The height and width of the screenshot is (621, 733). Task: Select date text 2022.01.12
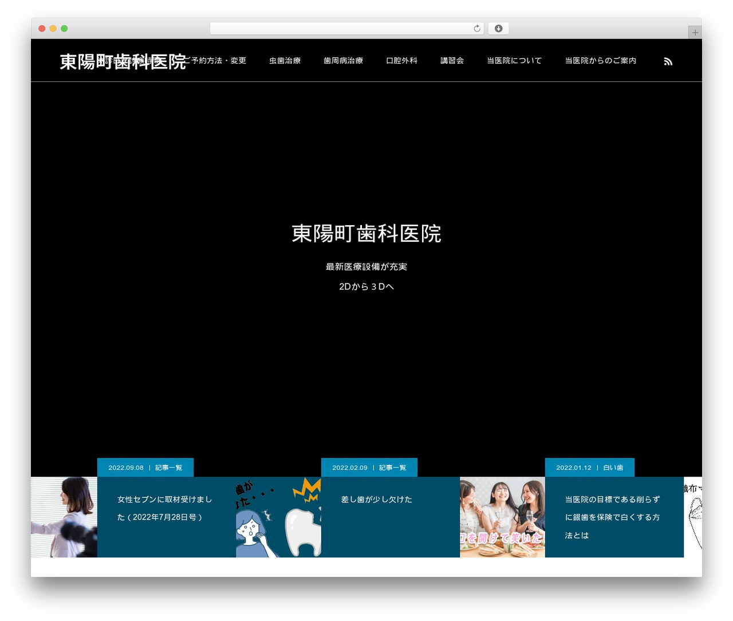tap(574, 467)
